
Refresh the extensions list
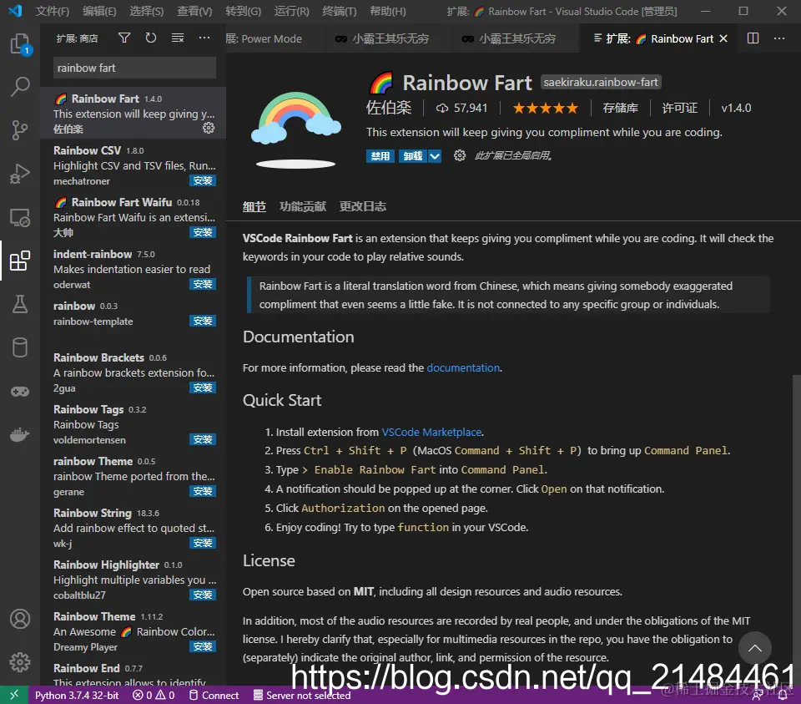(151, 38)
